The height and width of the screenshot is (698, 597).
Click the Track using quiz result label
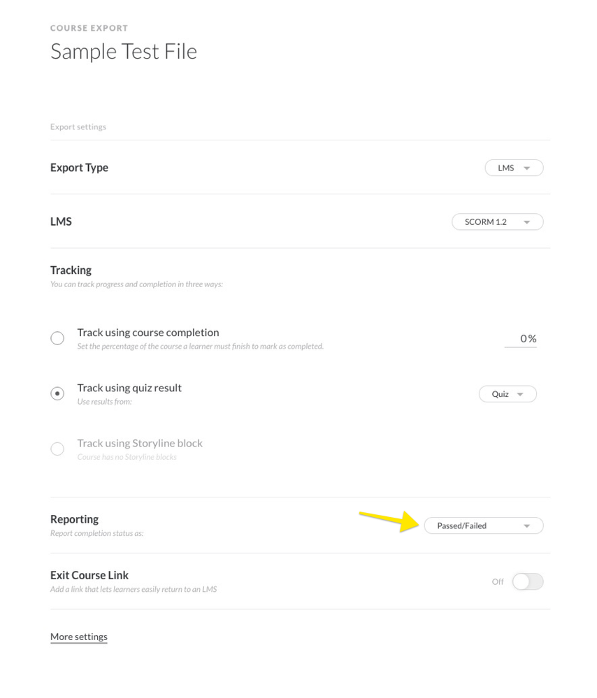[x=129, y=388]
